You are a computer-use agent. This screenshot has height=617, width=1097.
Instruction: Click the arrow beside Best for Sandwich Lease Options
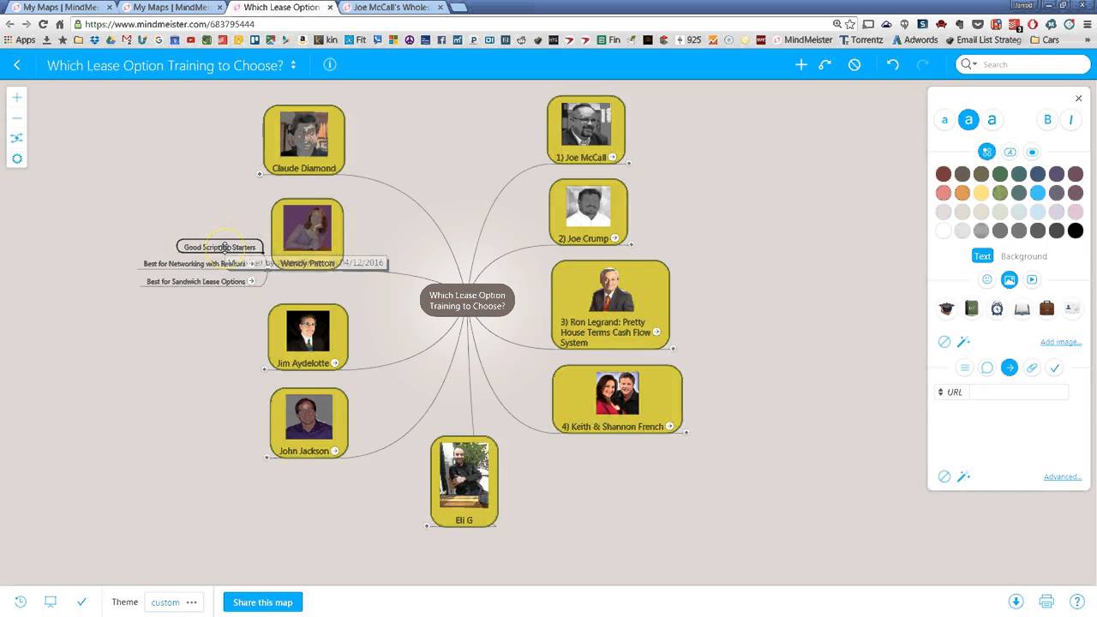251,281
